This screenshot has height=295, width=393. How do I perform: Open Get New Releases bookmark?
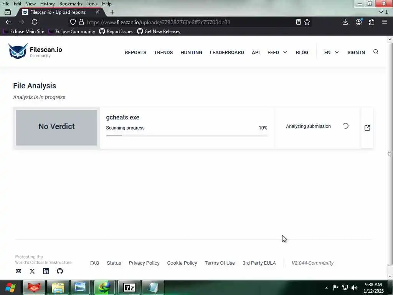(x=159, y=31)
